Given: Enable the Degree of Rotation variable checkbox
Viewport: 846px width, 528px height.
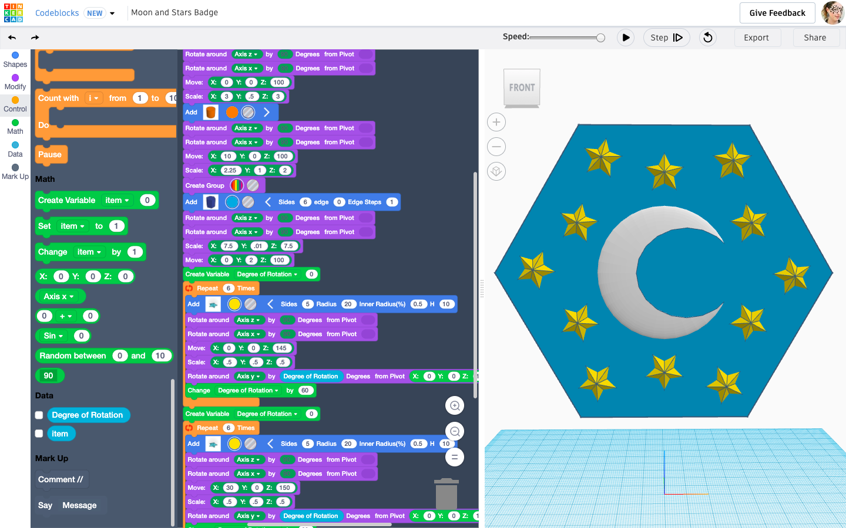Looking at the screenshot, I should [39, 415].
